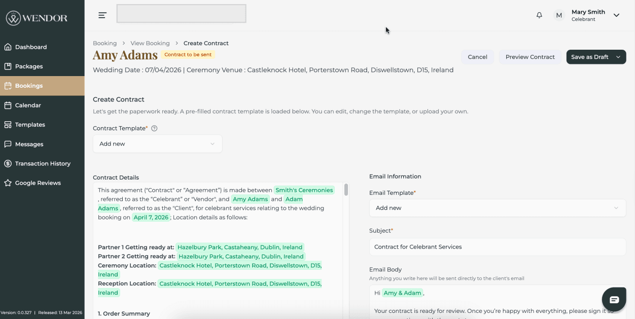Go back via the Booking breadcrumb
Screen dimensions: 635x319
point(104,43)
